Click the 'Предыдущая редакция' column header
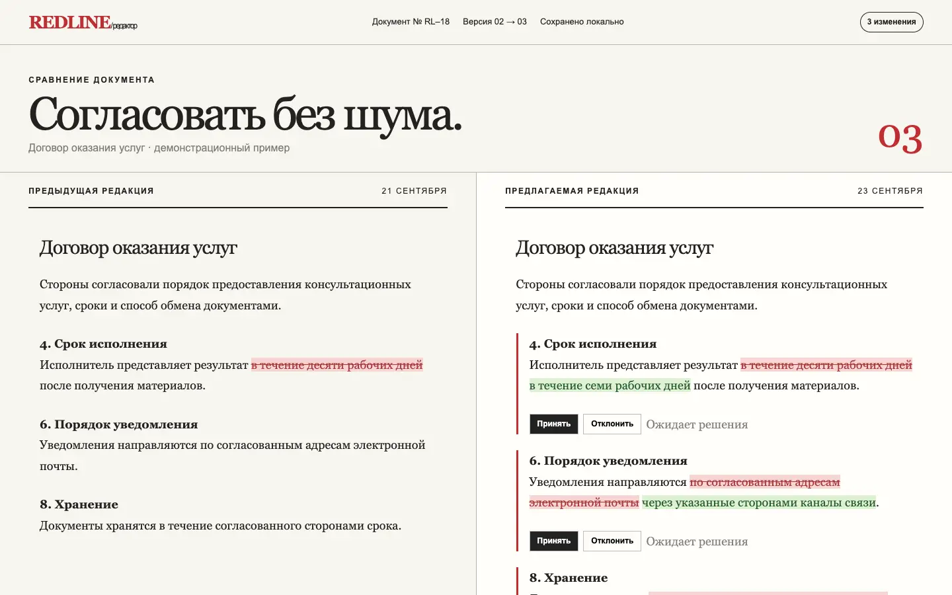This screenshot has height=595, width=952. pyautogui.click(x=91, y=191)
